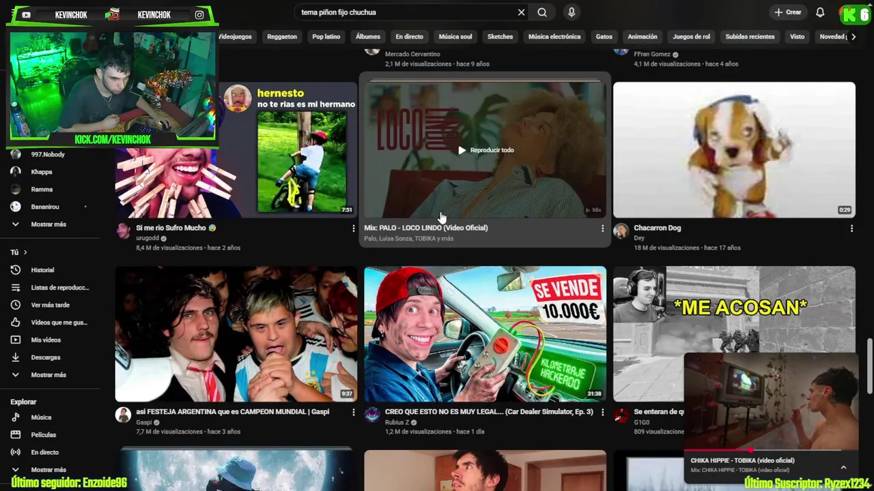Open the Descargas download icon

(x=16, y=357)
